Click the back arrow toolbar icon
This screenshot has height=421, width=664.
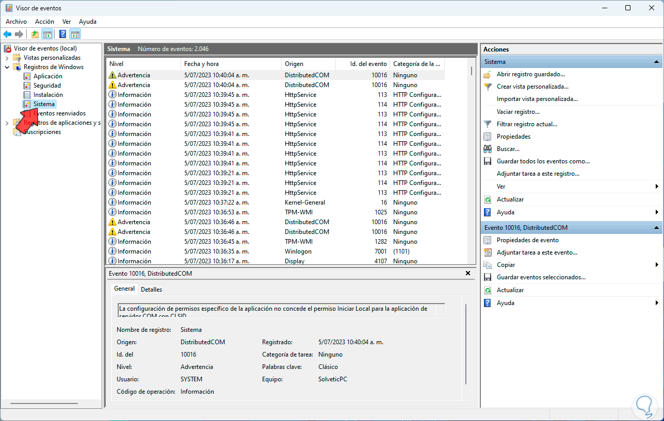7,35
